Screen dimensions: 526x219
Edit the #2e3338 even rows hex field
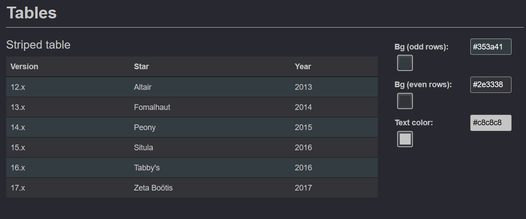[491, 85]
